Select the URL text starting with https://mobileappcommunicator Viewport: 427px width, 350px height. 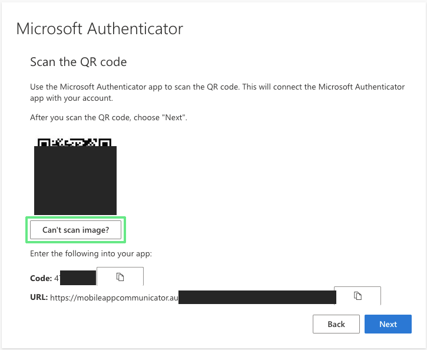coord(114,298)
